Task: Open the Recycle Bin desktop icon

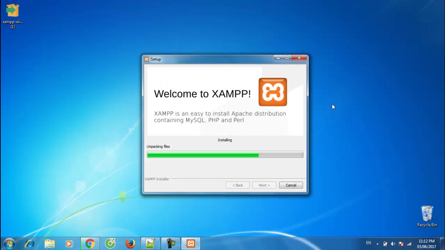Action: click(x=427, y=216)
